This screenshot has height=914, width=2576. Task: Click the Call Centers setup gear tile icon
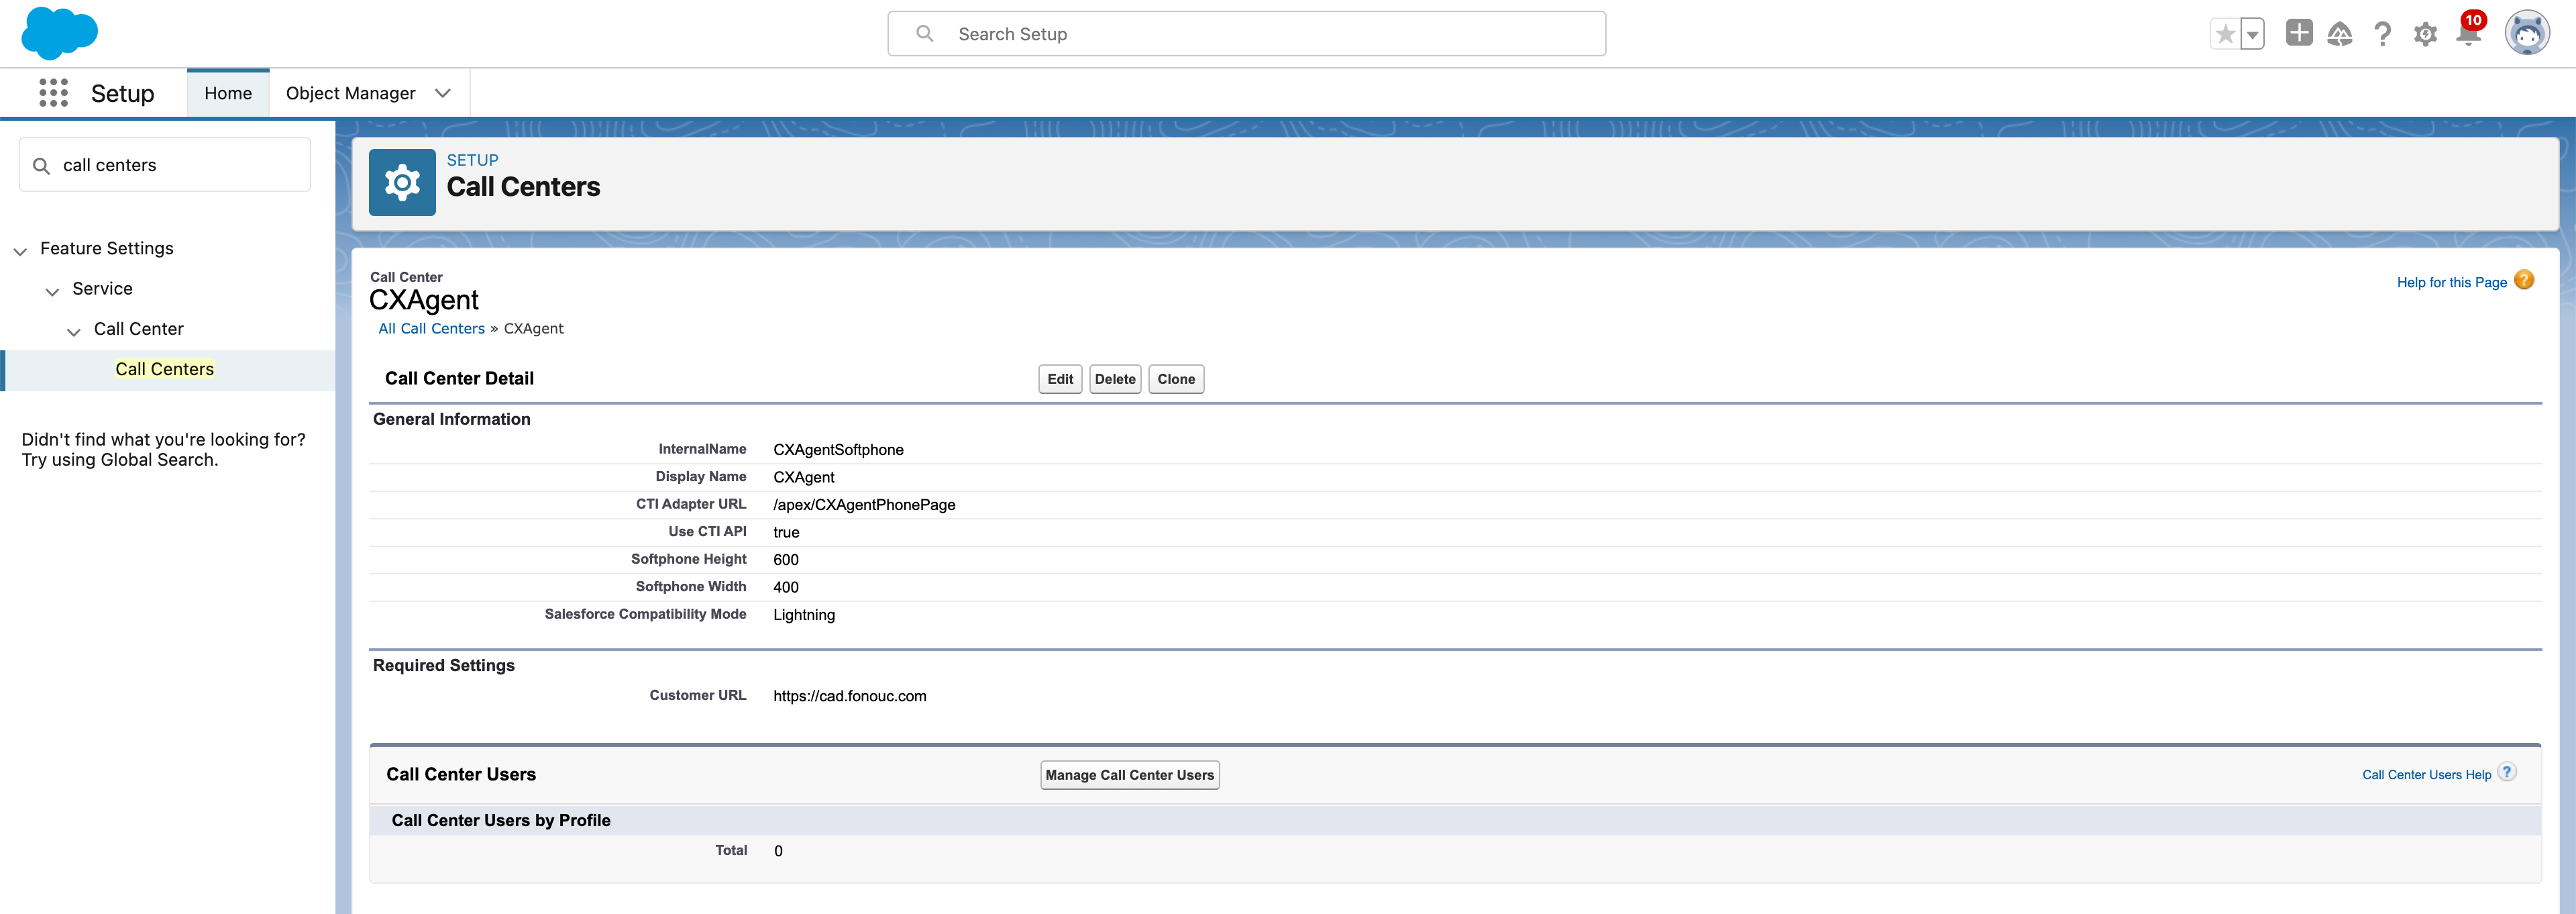point(402,182)
